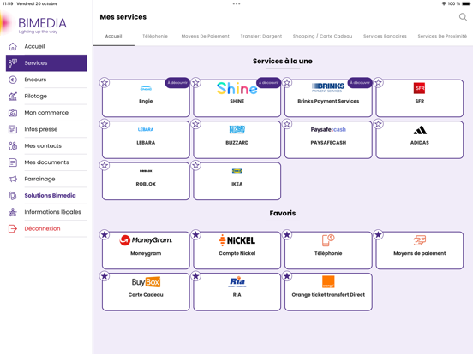Click the Moyens de paiement card icon
The image size is (473, 354).
[420, 240]
